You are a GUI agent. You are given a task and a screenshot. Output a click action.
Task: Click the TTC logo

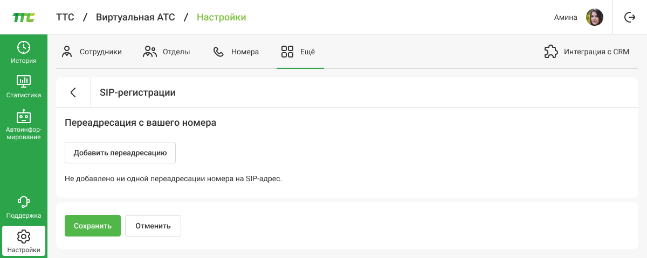point(24,17)
